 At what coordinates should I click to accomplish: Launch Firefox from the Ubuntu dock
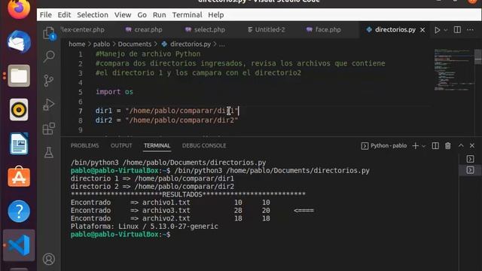pyautogui.click(x=19, y=9)
